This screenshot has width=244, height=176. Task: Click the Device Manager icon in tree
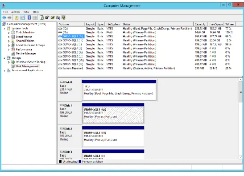[x=13, y=54]
